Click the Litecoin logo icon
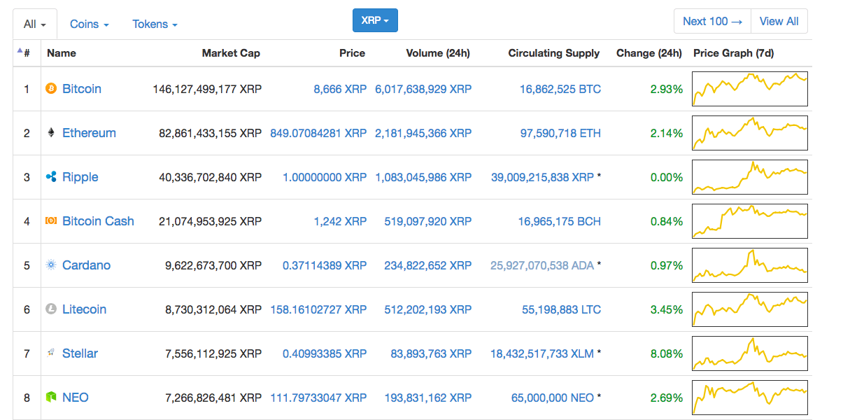Image resolution: width=857 pixels, height=420 pixels. [50, 309]
